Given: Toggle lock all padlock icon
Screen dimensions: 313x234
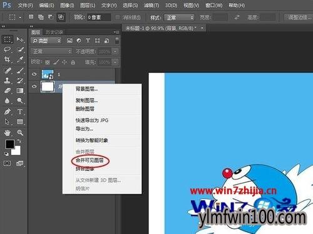Looking at the screenshot, I should (73, 62).
